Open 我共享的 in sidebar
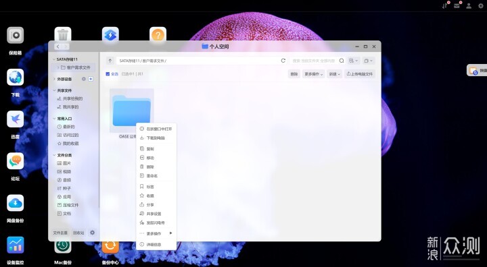Screen dimensions: 487x267 tap(68, 107)
